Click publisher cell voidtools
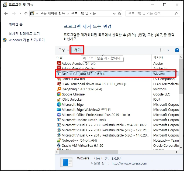Screen dimensions: 184x171 tap(160, 89)
